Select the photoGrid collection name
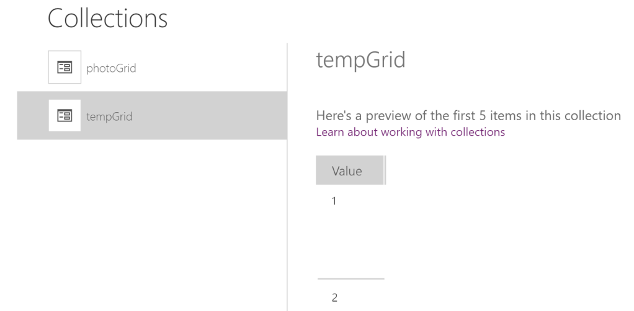Viewport: 634px width, 311px height. (111, 68)
